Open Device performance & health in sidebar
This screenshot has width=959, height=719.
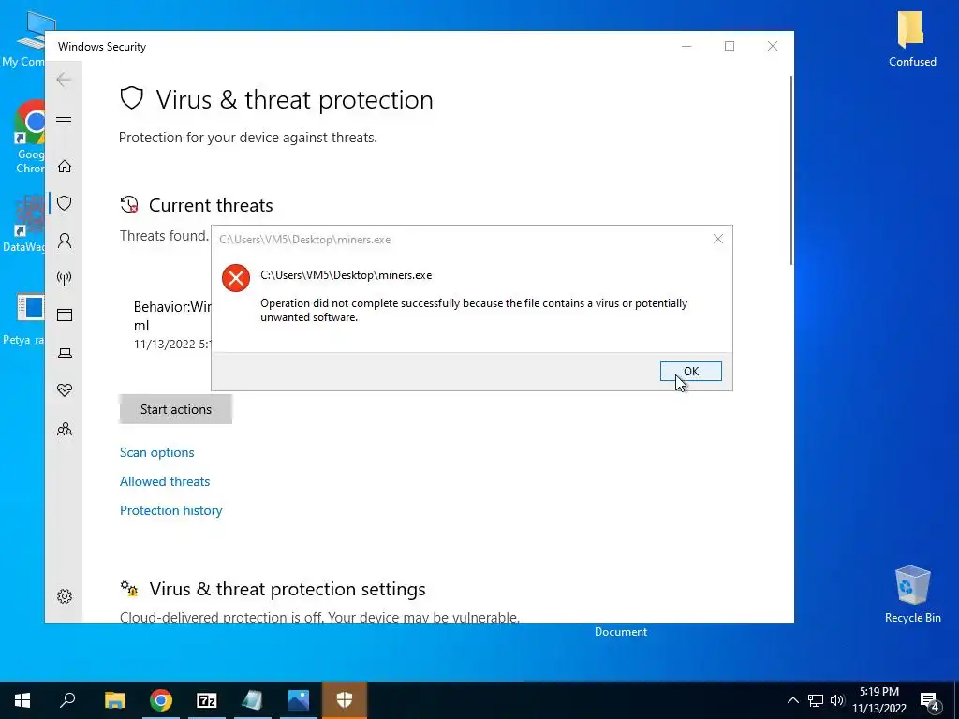click(65, 390)
